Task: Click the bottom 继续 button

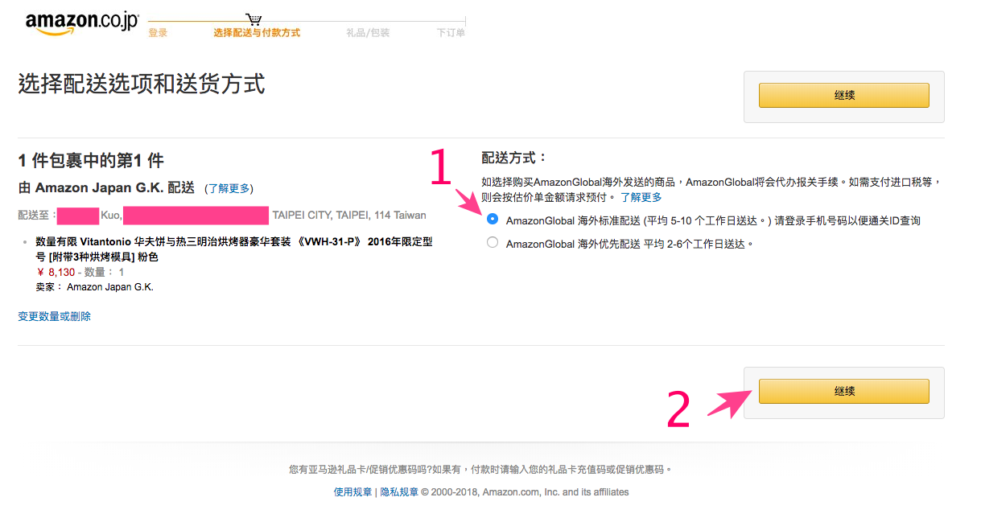Action: click(x=843, y=392)
